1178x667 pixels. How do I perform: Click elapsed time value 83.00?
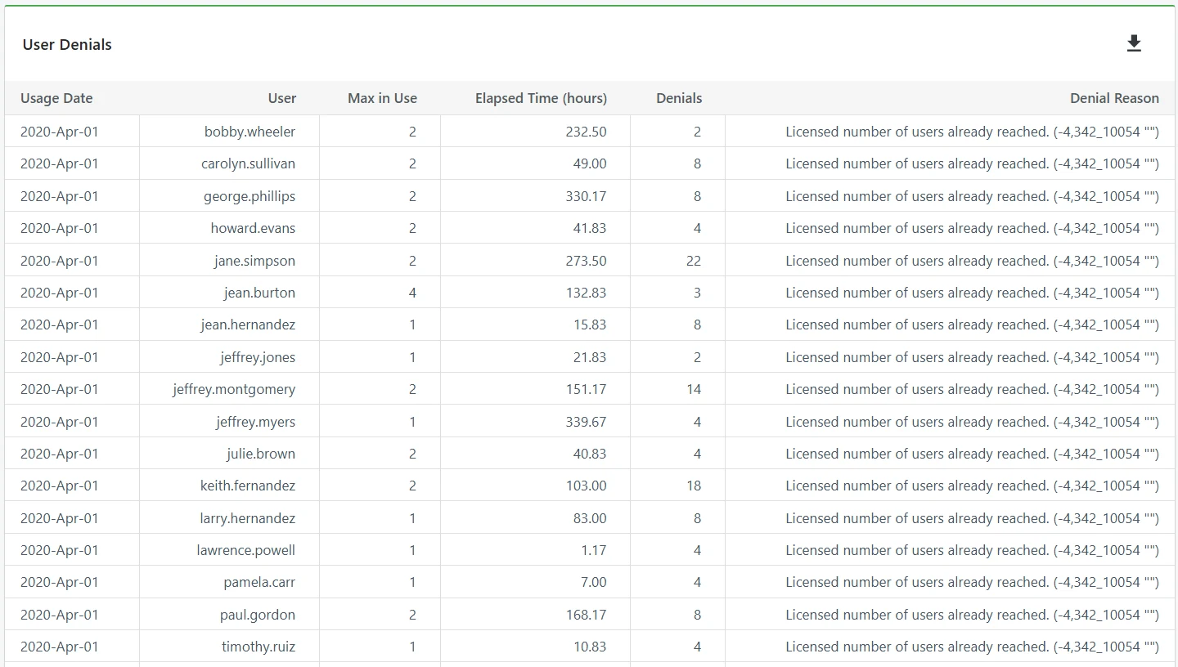590,518
